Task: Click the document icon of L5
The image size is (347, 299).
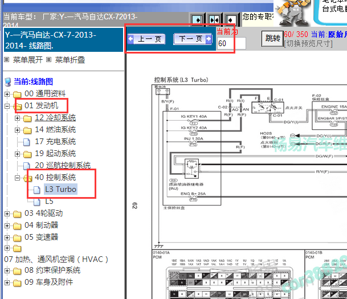Action: [37, 202]
